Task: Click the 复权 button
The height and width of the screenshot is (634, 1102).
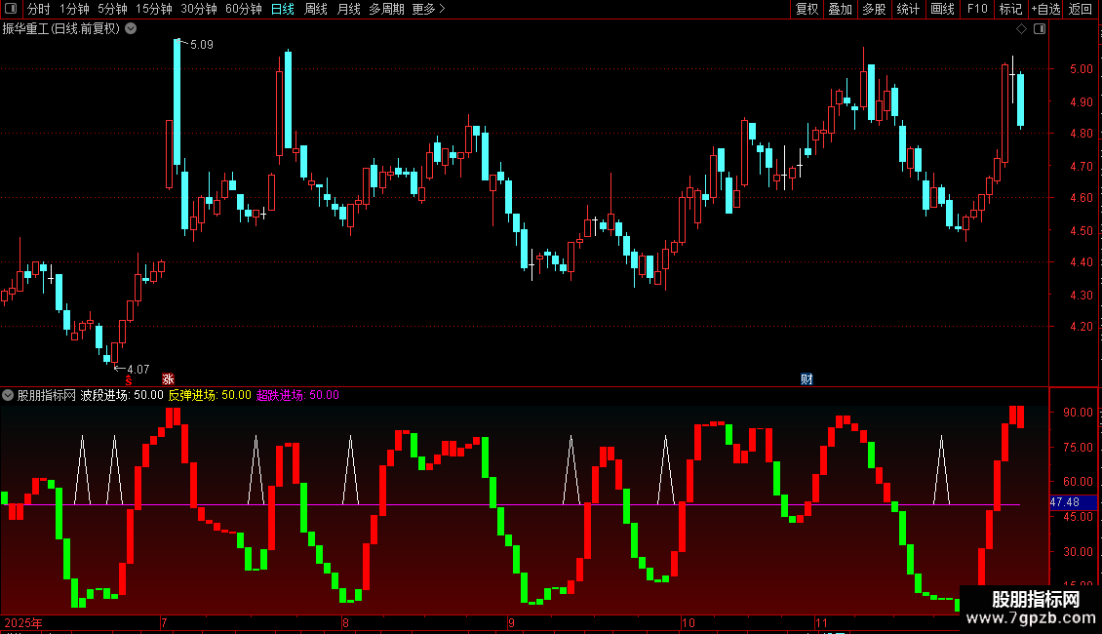Action: point(807,9)
